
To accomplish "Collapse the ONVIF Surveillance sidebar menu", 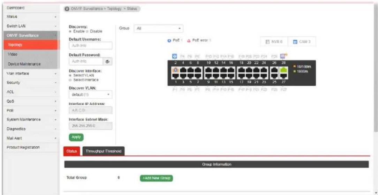I will click(x=30, y=36).
